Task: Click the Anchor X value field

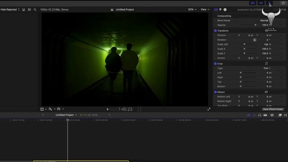Action: point(251,58)
